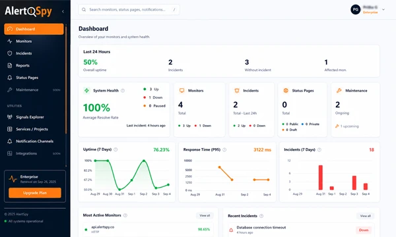
Task: Click the Monitors card total 4
Action: pos(180,105)
